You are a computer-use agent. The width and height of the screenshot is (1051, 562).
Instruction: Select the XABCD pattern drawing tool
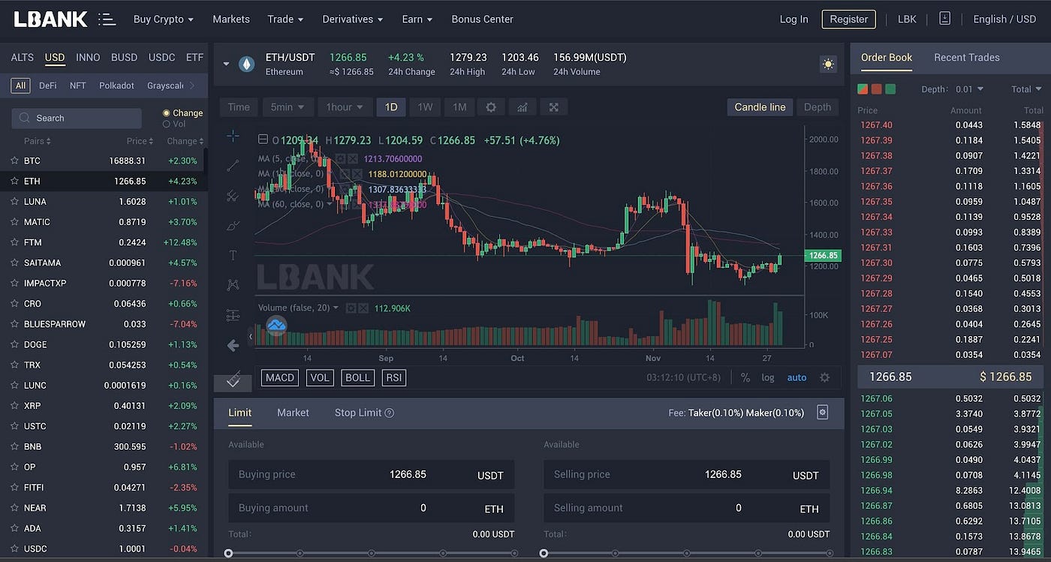click(233, 285)
